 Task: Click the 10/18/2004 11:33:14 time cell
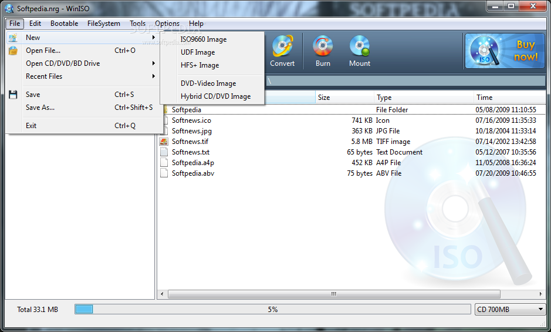click(506, 131)
